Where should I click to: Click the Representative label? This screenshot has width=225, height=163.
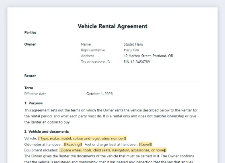pos(93,50)
